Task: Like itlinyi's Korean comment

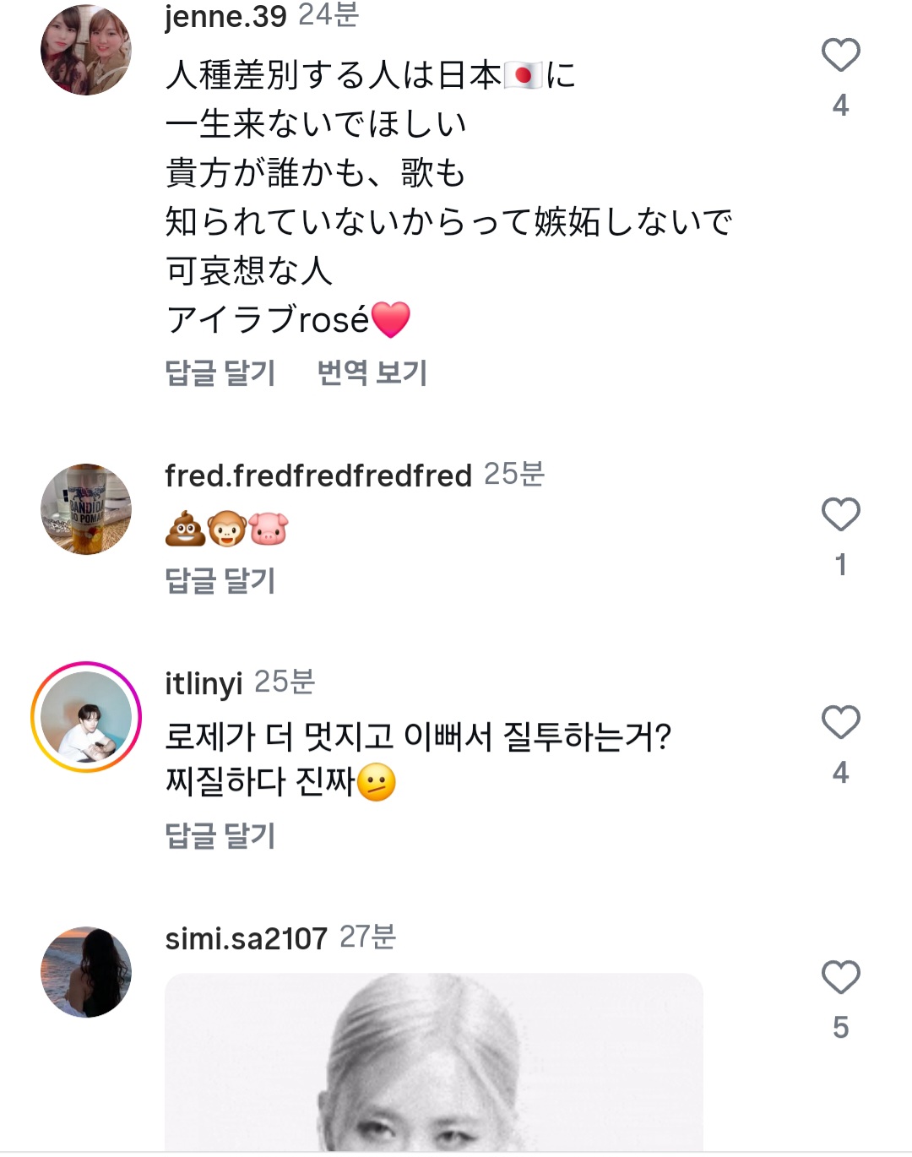Action: pyautogui.click(x=840, y=722)
